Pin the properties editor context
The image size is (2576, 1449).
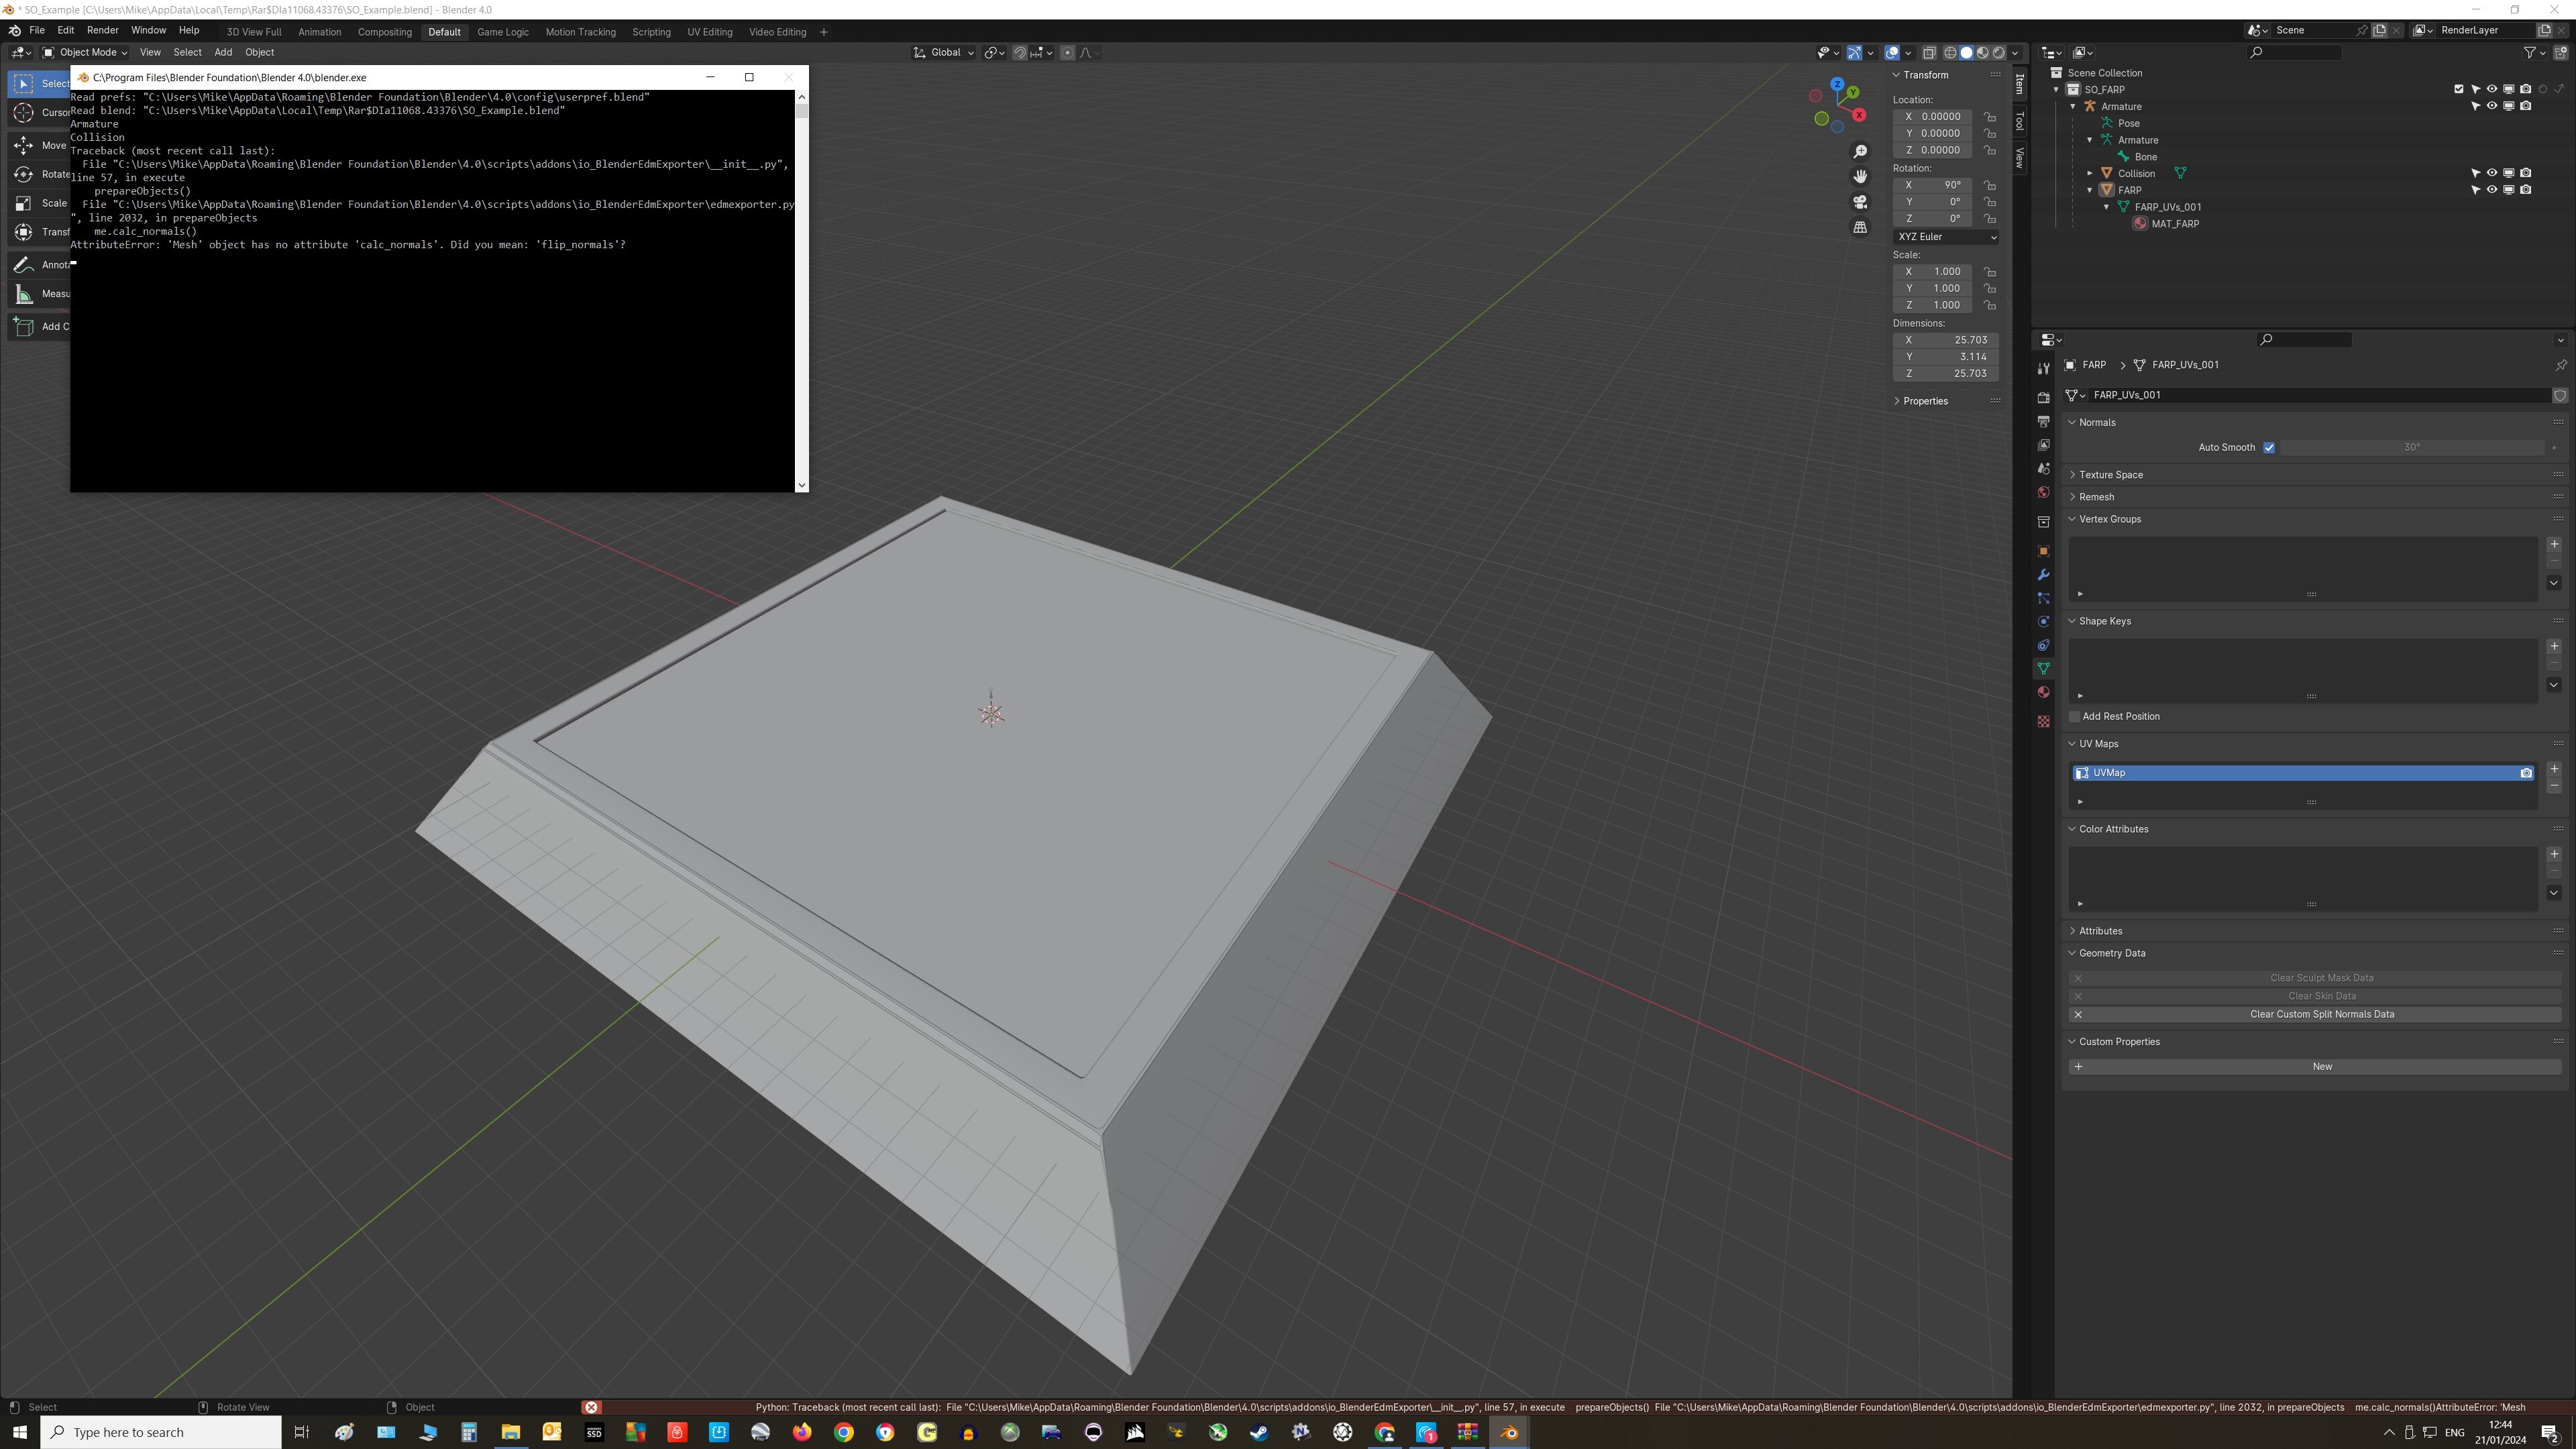pyautogui.click(x=2560, y=365)
